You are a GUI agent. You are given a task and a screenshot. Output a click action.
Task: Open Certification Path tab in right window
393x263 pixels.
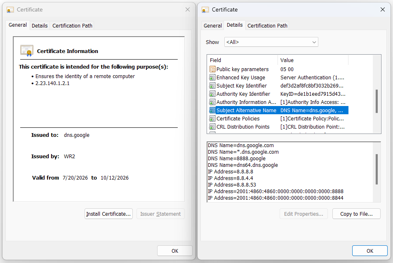(267, 26)
